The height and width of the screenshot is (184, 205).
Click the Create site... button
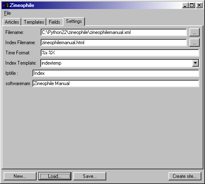185,176
